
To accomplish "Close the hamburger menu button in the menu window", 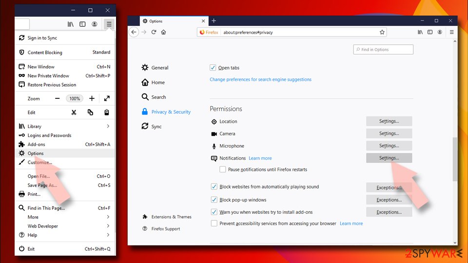I will click(109, 24).
